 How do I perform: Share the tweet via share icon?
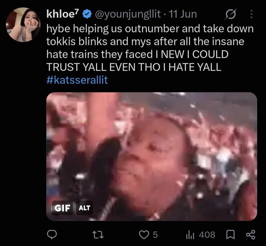(x=250, y=235)
